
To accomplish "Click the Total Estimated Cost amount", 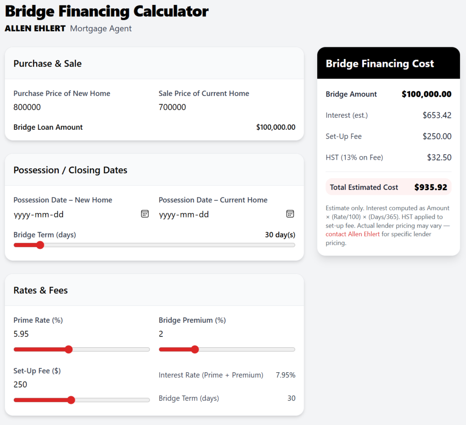I will tap(431, 187).
